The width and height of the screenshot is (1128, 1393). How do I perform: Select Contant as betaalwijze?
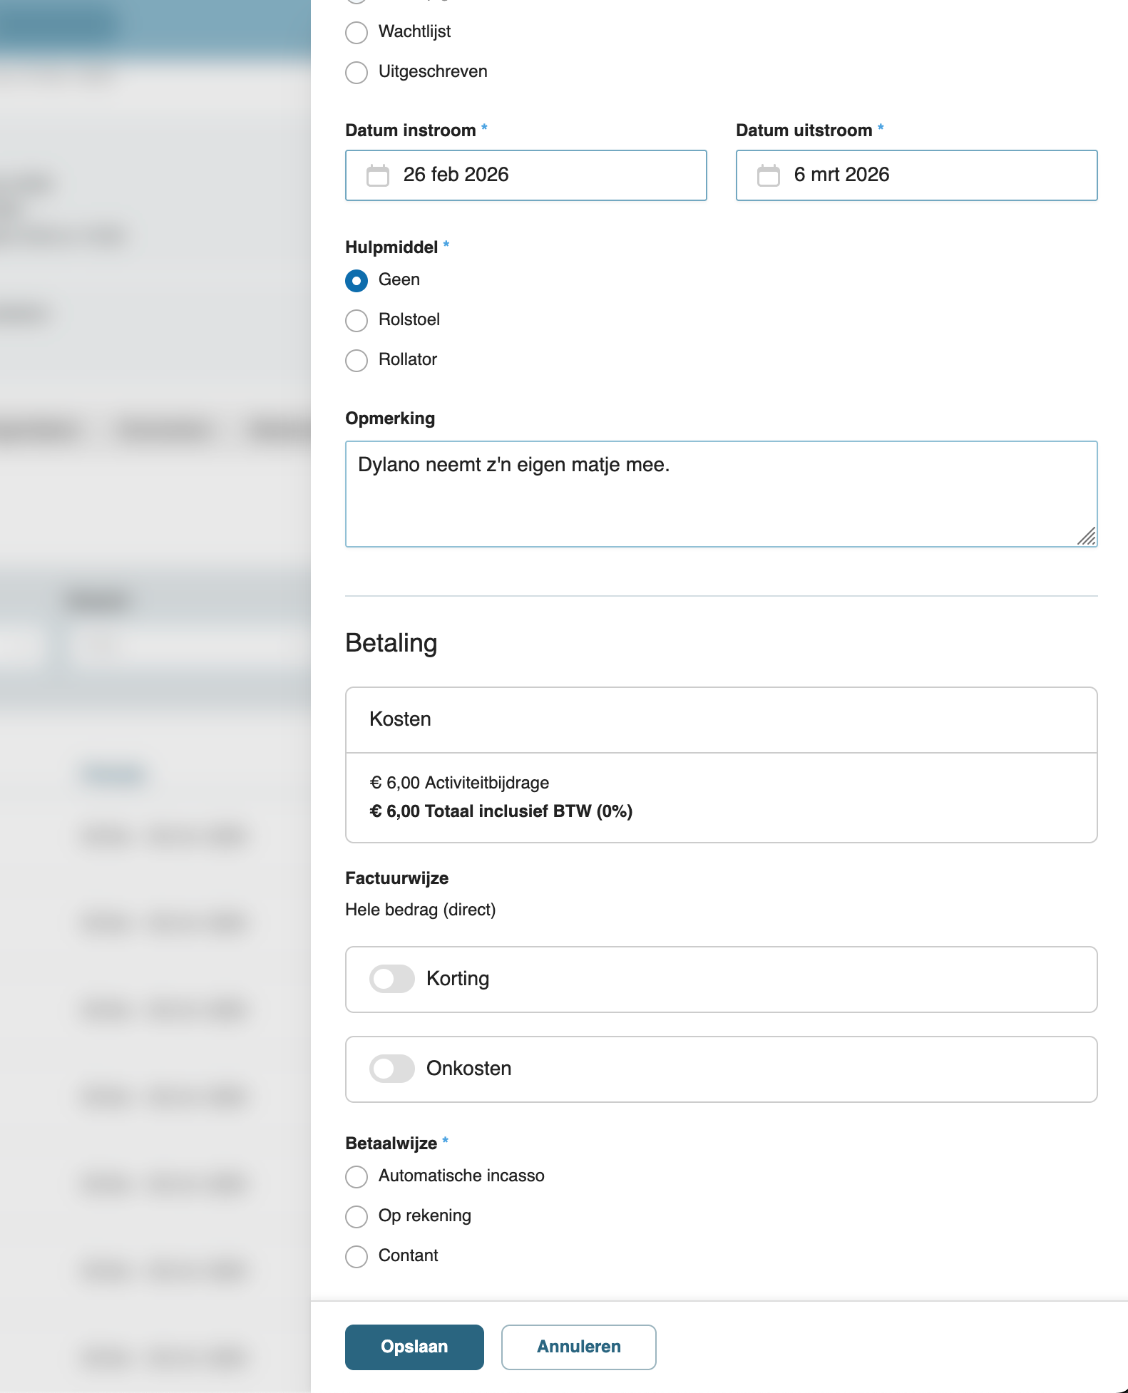coord(357,1256)
